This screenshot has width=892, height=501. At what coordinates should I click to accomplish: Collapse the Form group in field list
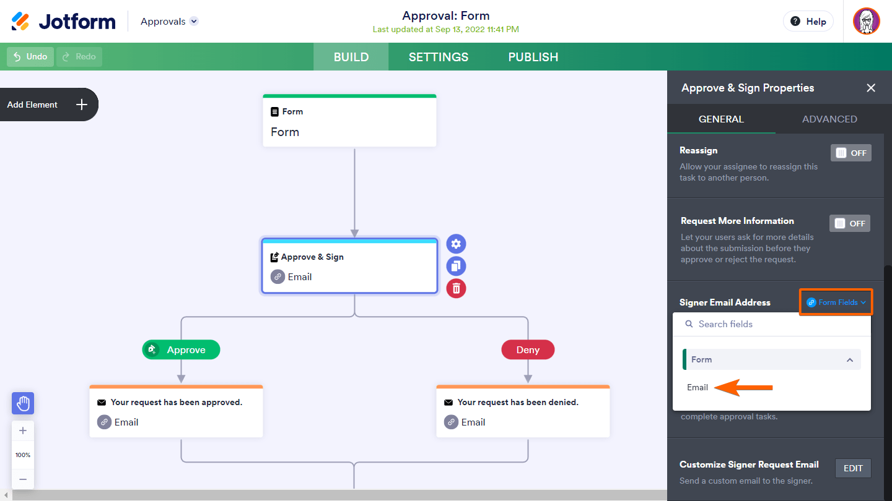click(849, 360)
